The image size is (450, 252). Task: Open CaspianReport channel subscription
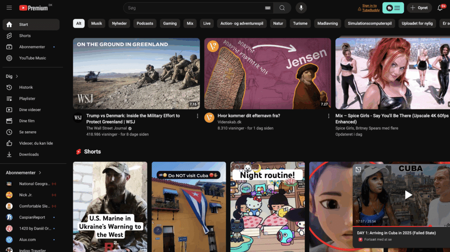click(31, 217)
